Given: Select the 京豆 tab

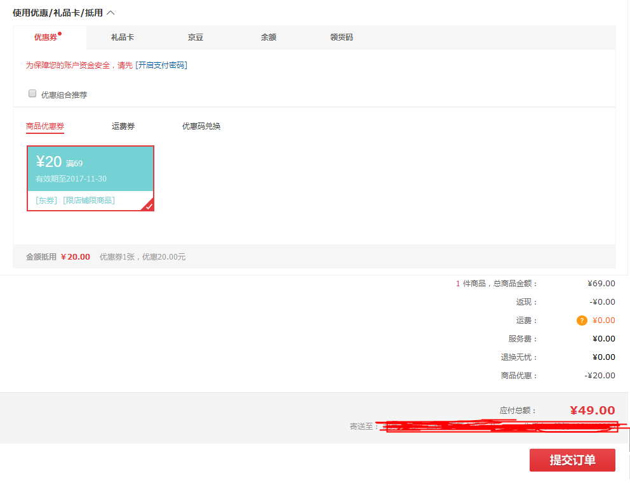Looking at the screenshot, I should (196, 37).
